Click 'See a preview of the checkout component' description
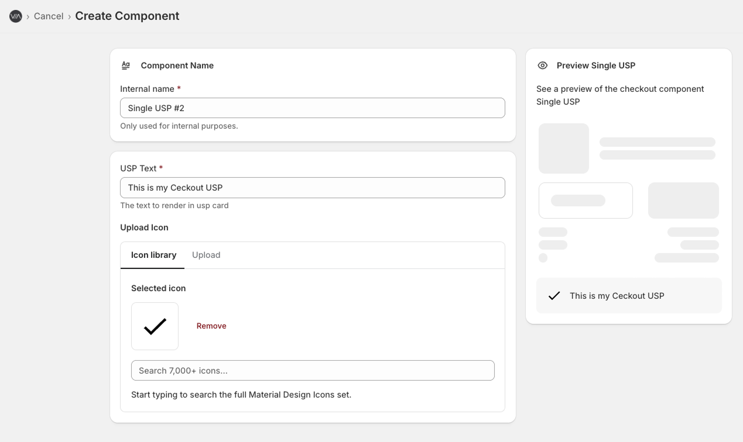Viewport: 743px width, 442px height. [x=620, y=95]
